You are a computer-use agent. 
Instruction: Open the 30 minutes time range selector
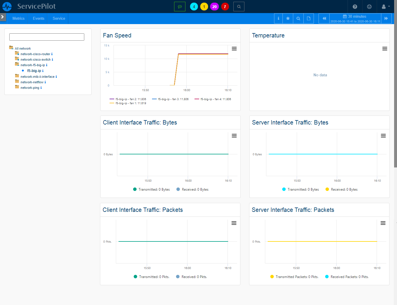tap(355, 18)
